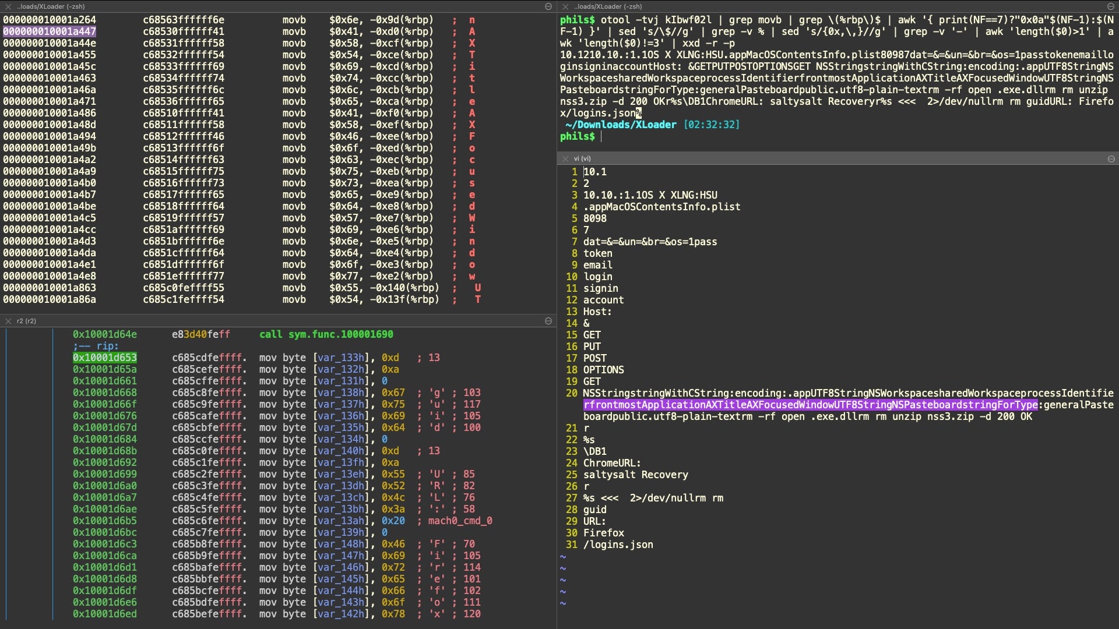The width and height of the screenshot is (1119, 629).
Task: Click the ~/Downloads/XLoader path in prompt
Action: click(621, 125)
